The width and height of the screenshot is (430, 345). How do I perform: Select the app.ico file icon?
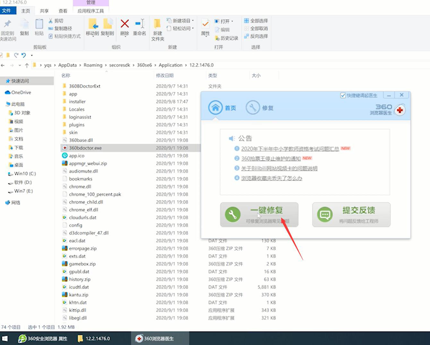[x=64, y=156]
